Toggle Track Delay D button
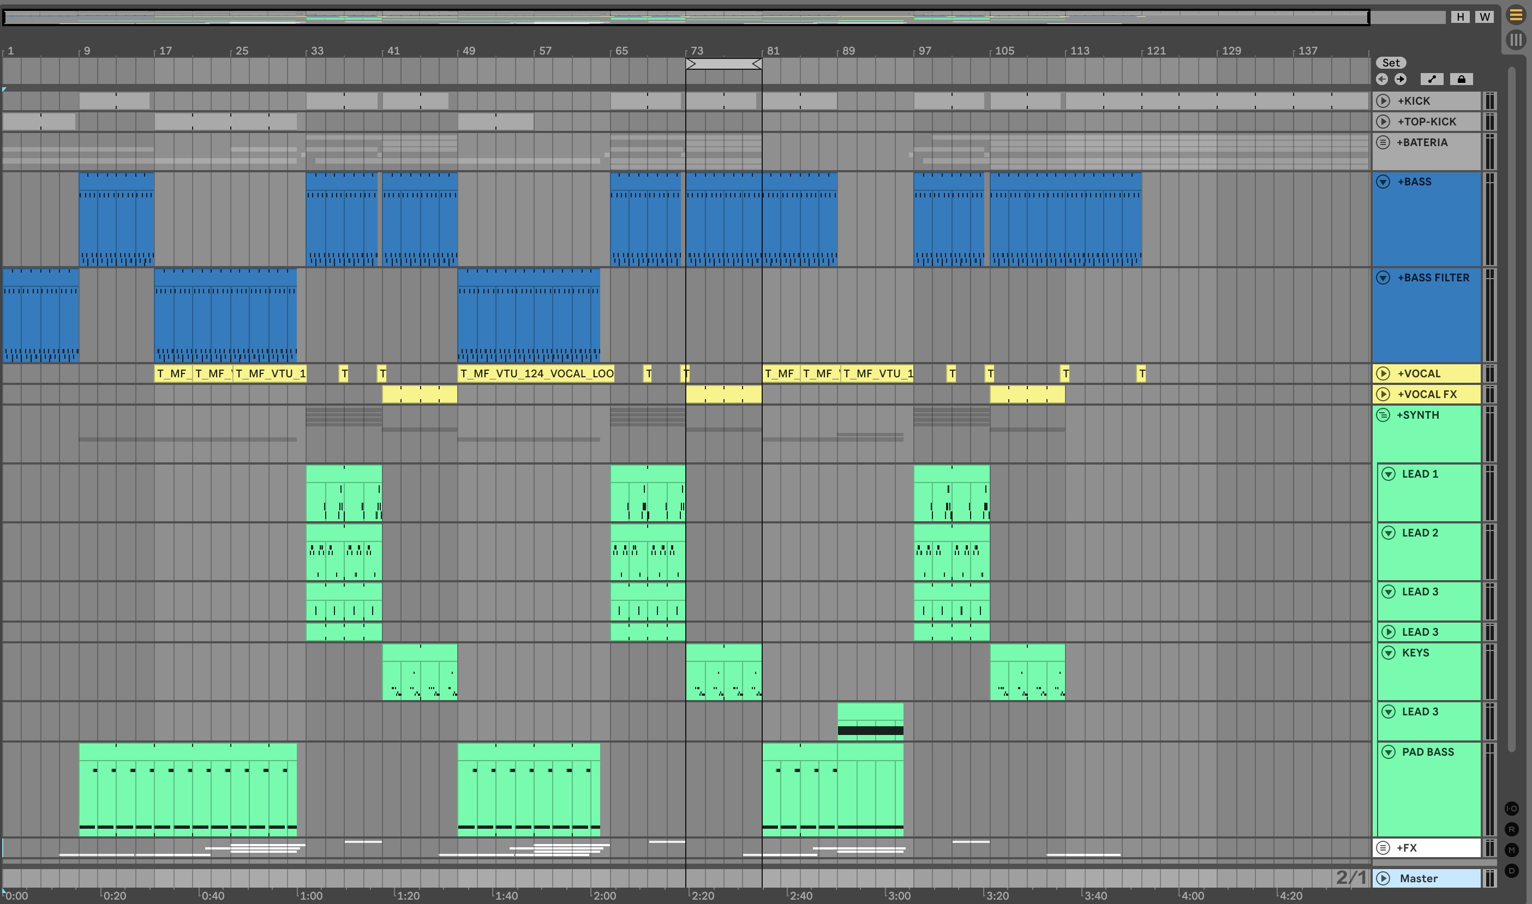The width and height of the screenshot is (1532, 904). click(1512, 871)
